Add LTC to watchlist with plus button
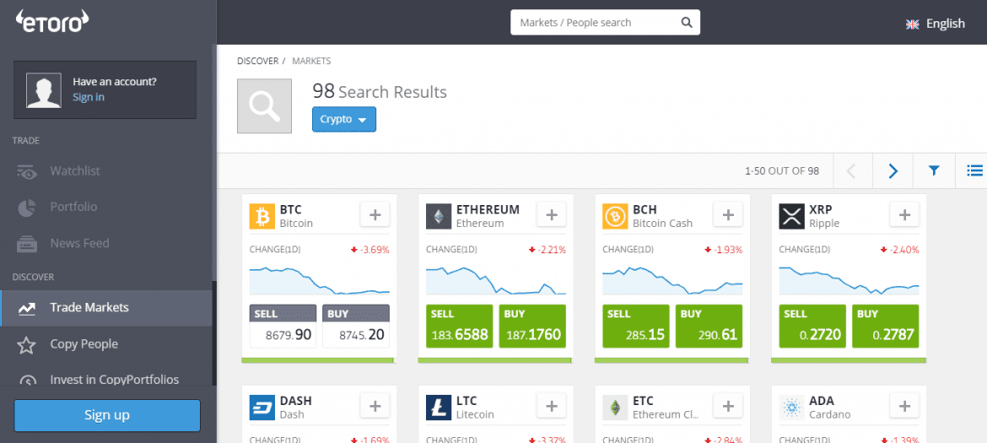Image resolution: width=987 pixels, height=443 pixels. (552, 407)
